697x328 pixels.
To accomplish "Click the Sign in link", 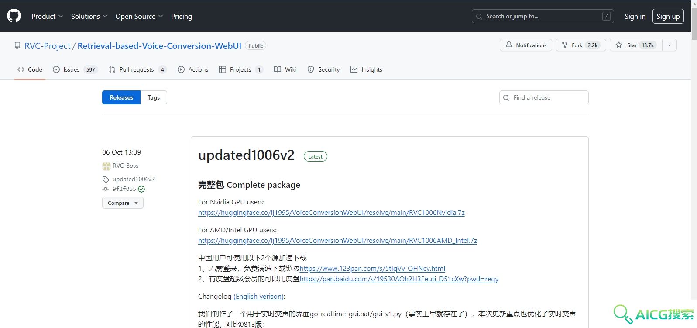I will click(635, 16).
